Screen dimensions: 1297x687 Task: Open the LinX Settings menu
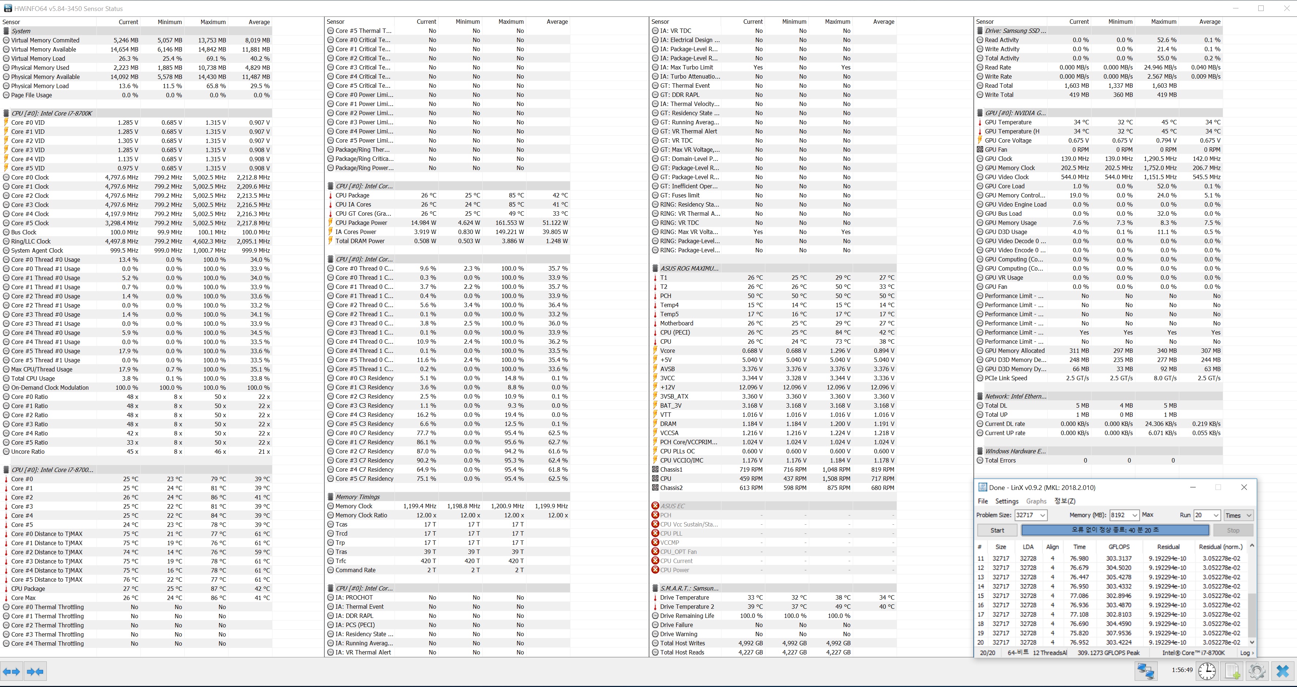click(x=1007, y=501)
